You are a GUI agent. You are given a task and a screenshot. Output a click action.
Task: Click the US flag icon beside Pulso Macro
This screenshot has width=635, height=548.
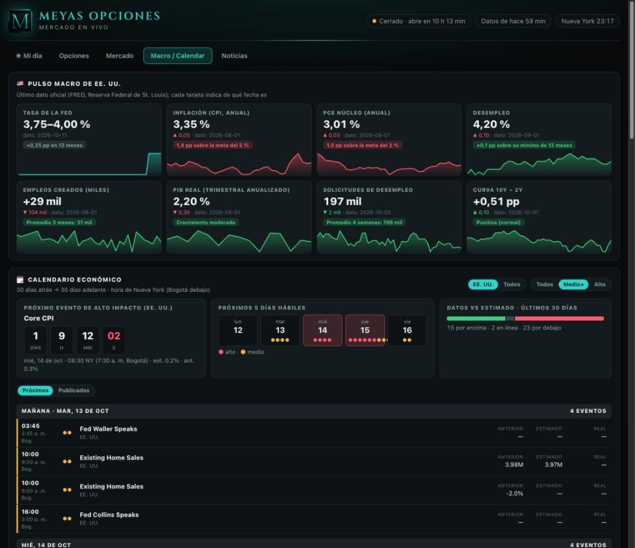pyautogui.click(x=21, y=83)
